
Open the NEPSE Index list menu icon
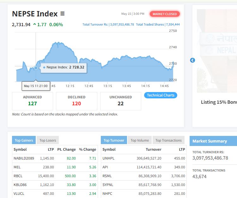point(63,14)
